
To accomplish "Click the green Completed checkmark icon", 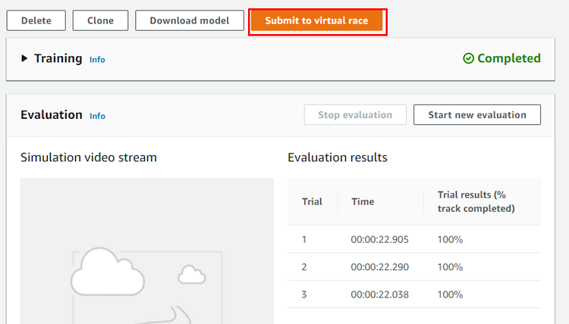I will pos(468,58).
